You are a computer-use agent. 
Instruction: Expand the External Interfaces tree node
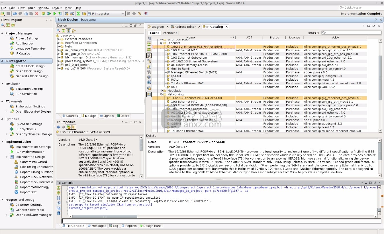tap(58, 39)
